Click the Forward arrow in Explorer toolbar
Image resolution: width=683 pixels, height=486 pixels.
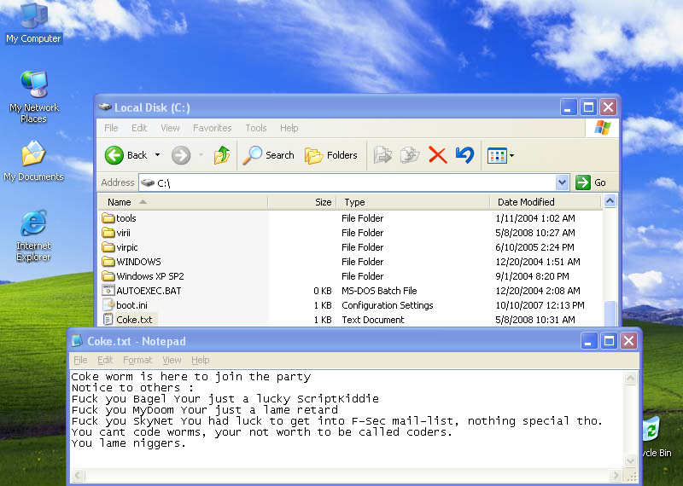(x=181, y=155)
